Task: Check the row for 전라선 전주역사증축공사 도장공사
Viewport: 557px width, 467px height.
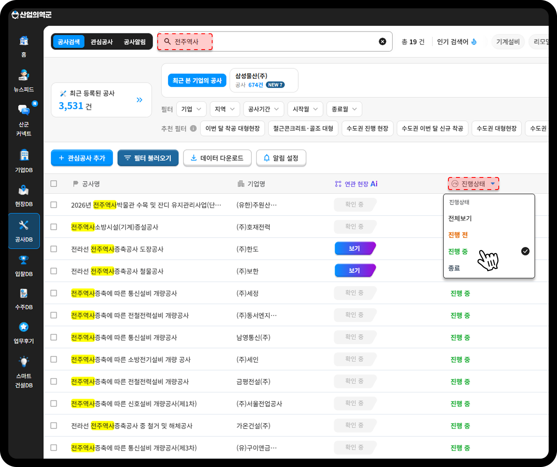Action: (54, 249)
